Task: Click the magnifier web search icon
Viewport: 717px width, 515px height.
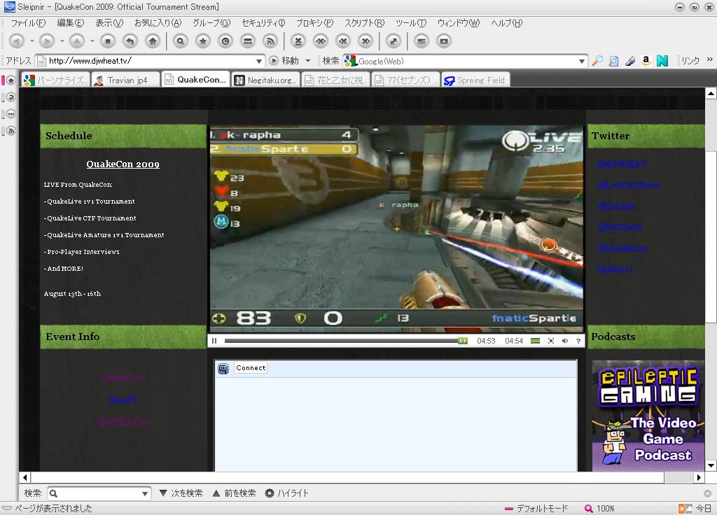Action: tap(597, 61)
